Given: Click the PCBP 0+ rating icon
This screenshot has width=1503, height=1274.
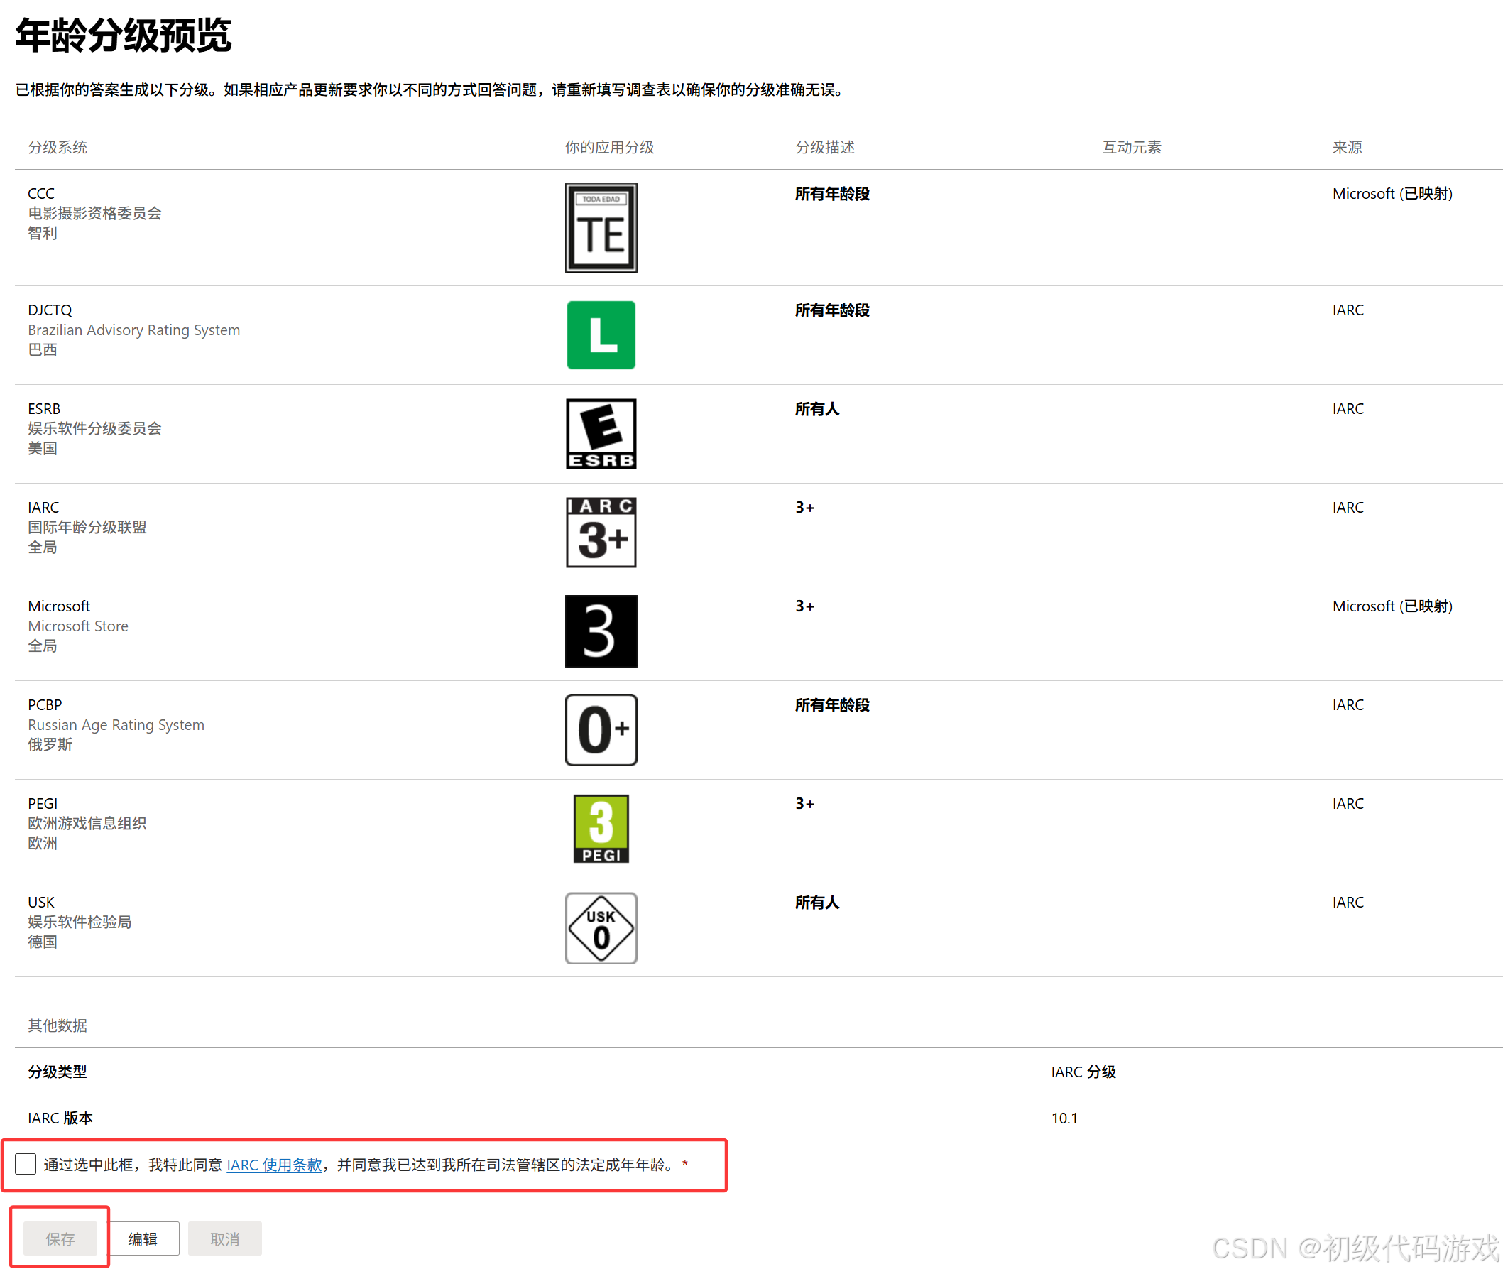Looking at the screenshot, I should 601,729.
